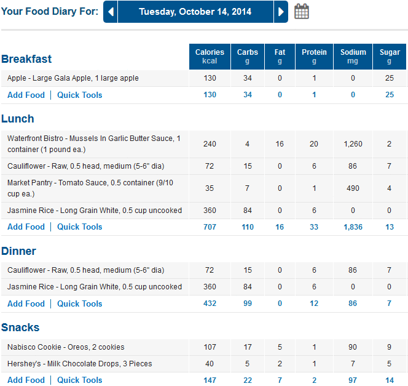Open the calendar date picker icon
The height and width of the screenshot is (386, 408).
[x=302, y=12]
